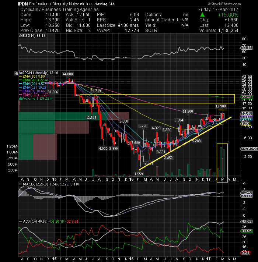
Task: Click the green 30.95 right-axis tag
Action: [x=247, y=231]
